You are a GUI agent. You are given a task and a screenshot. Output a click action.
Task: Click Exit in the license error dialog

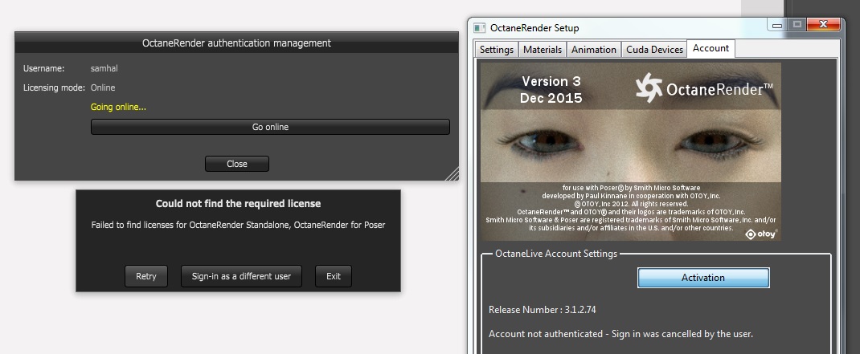click(x=334, y=276)
